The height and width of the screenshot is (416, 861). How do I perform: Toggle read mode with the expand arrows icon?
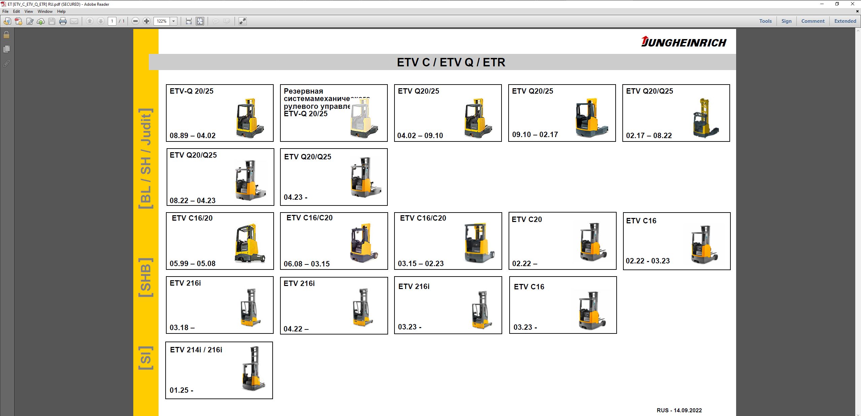coord(242,21)
